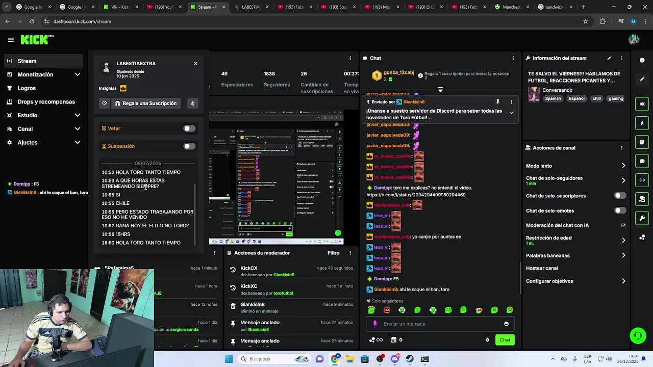The height and width of the screenshot is (367, 653).
Task: Toggle Chat de solo-suscriptores switch
Action: coord(620,196)
